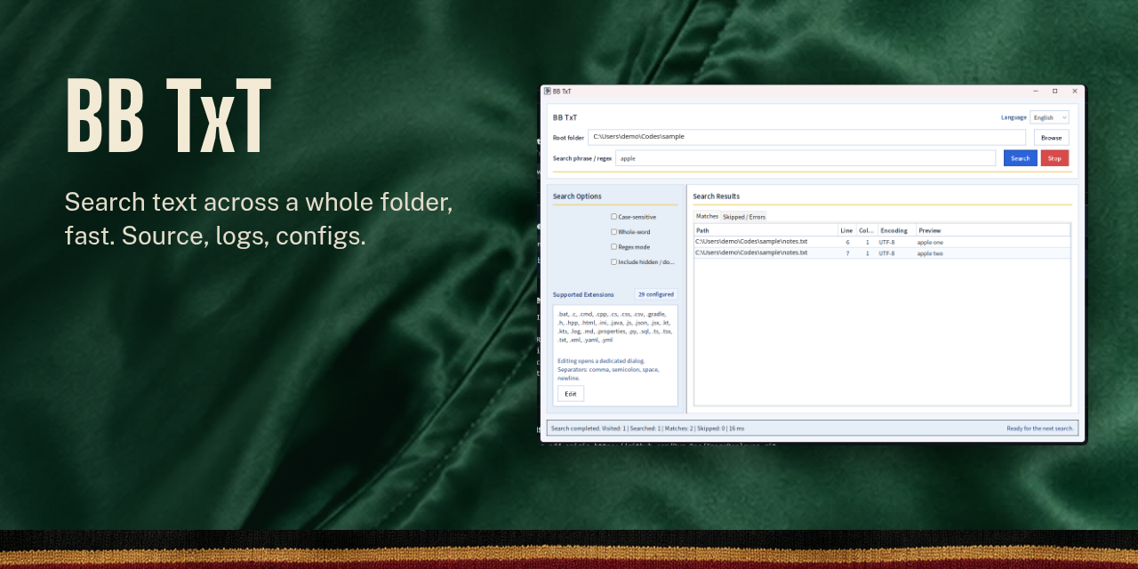Click the 'Search Results' panel heading
Image resolution: width=1138 pixels, height=569 pixels.
[x=717, y=196]
